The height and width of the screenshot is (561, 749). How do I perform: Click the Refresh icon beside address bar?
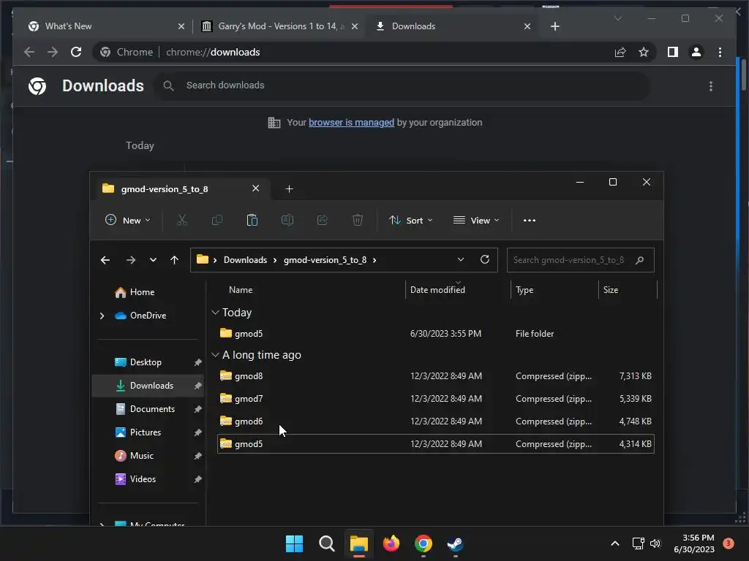coord(485,259)
